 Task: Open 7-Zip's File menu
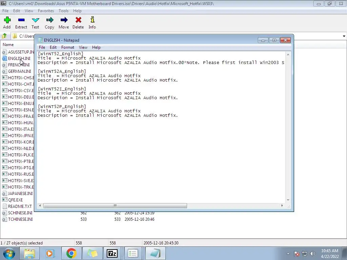pos(5,11)
